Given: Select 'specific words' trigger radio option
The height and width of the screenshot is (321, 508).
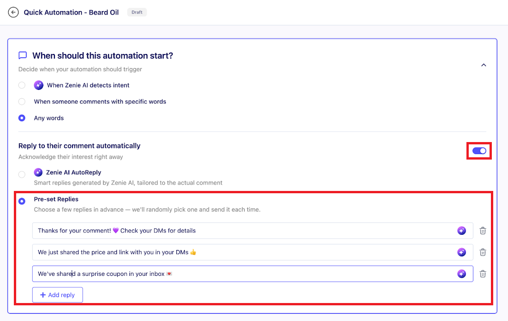Looking at the screenshot, I should click(x=22, y=101).
